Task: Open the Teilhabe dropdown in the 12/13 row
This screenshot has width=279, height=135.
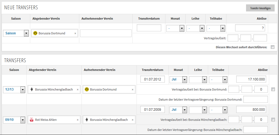Action: point(218,79)
